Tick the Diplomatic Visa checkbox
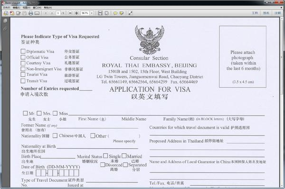Screen dimensions: 285x189 pos(23,51)
